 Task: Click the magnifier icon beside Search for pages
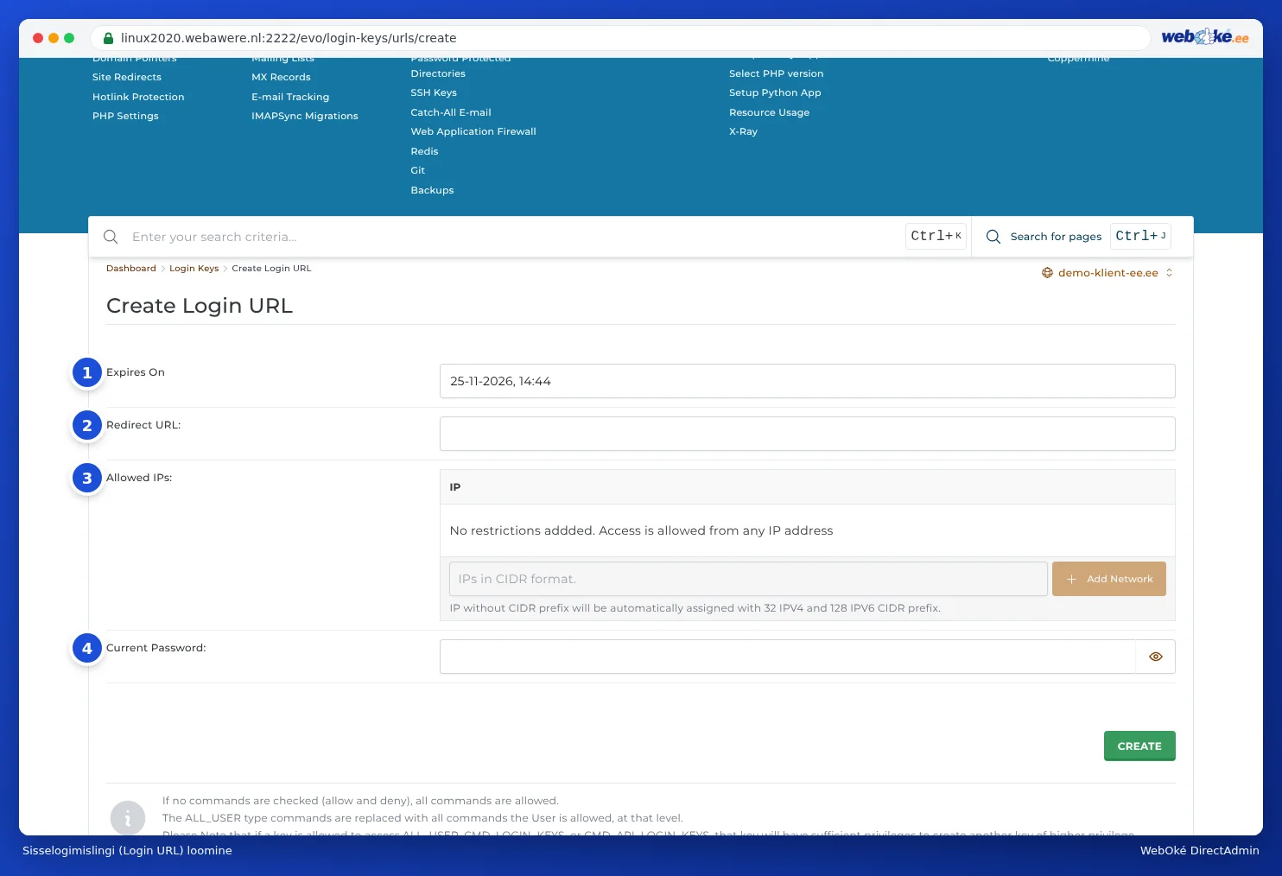[993, 237]
